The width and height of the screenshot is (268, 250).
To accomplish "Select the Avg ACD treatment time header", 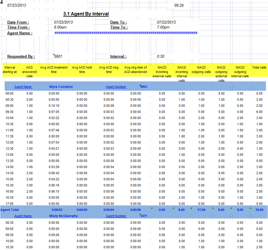I will click(x=54, y=69).
